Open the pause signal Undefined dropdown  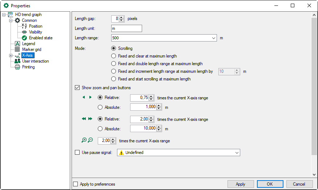click(237, 153)
